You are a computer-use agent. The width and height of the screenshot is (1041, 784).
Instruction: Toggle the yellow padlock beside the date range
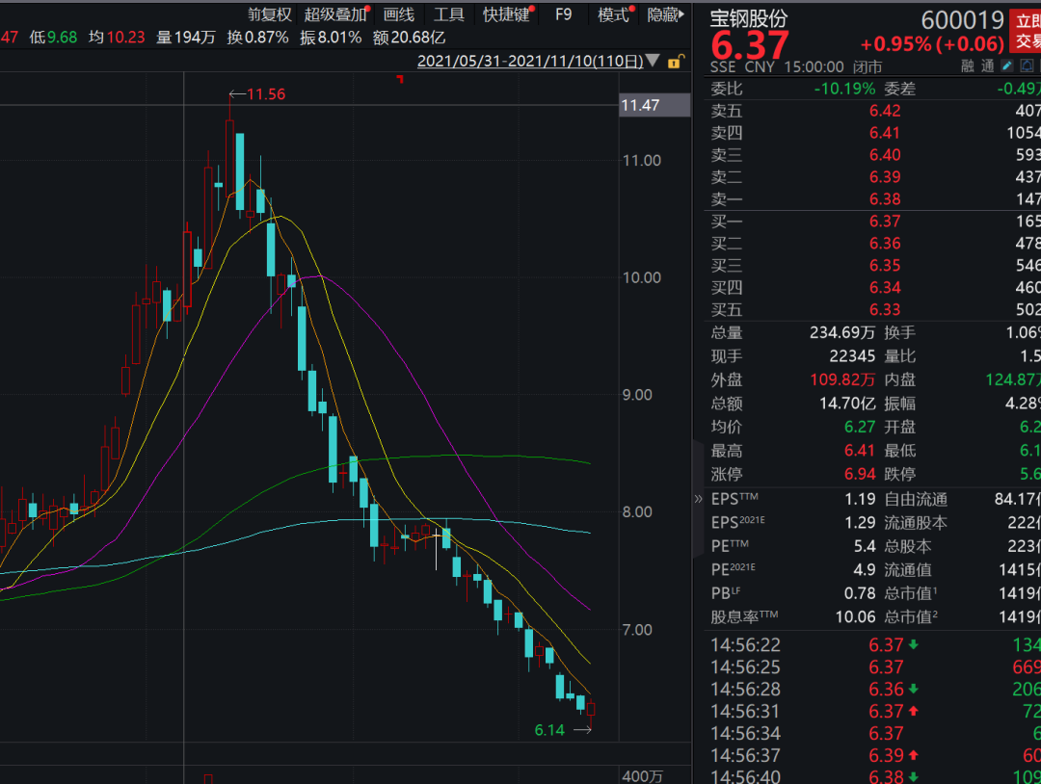[678, 60]
